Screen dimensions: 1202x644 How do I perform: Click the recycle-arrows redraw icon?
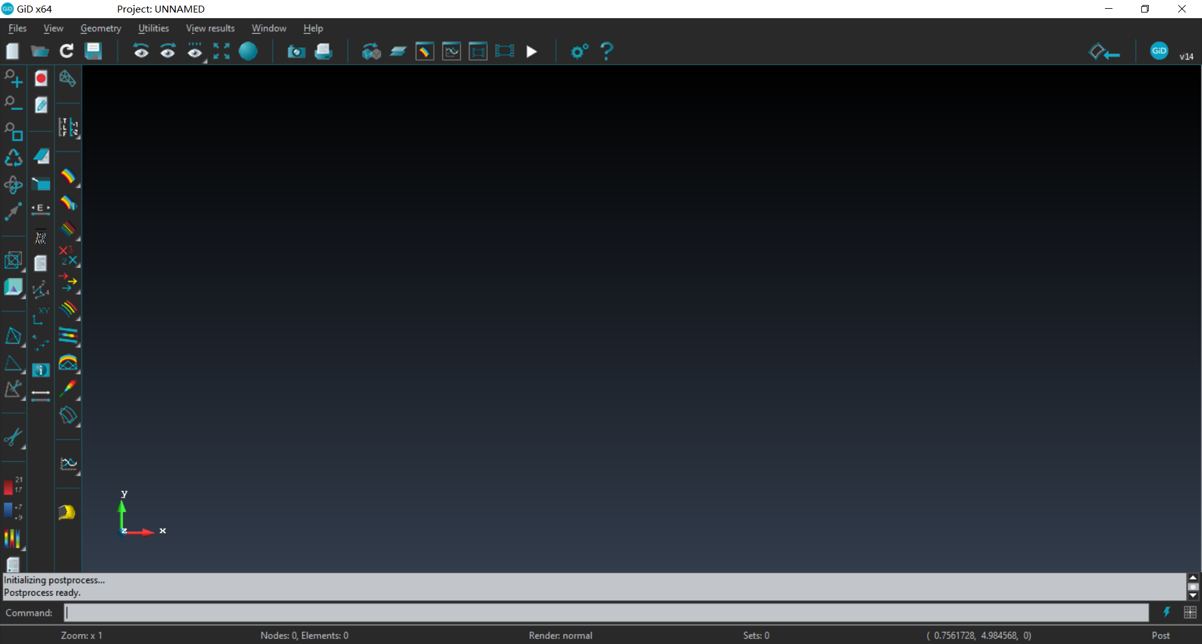coord(14,158)
